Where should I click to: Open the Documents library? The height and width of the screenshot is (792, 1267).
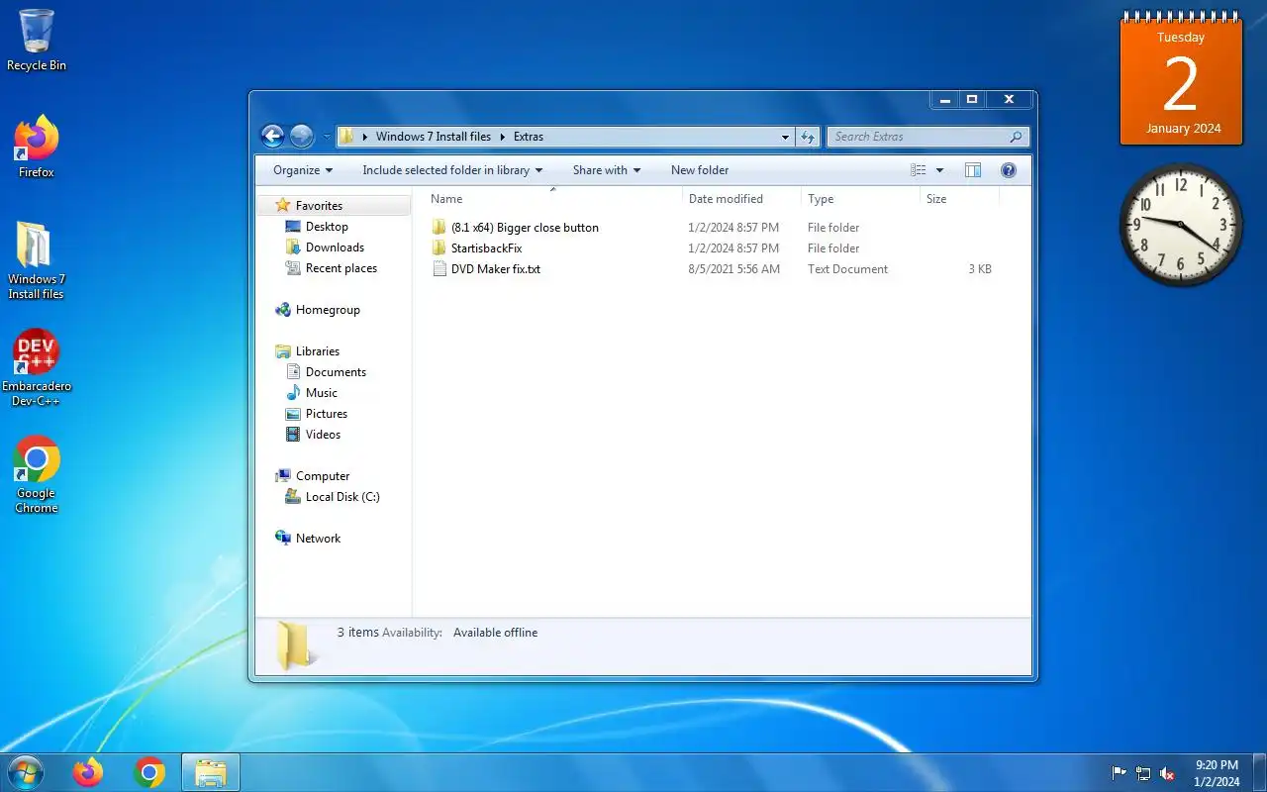pos(336,372)
